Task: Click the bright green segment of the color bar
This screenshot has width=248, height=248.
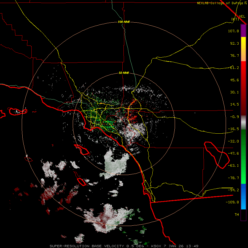Action: pos(243,157)
